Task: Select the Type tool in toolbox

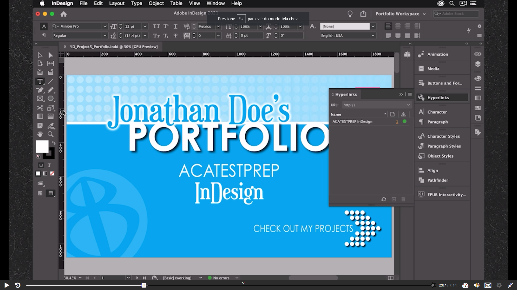Action: pyautogui.click(x=40, y=81)
